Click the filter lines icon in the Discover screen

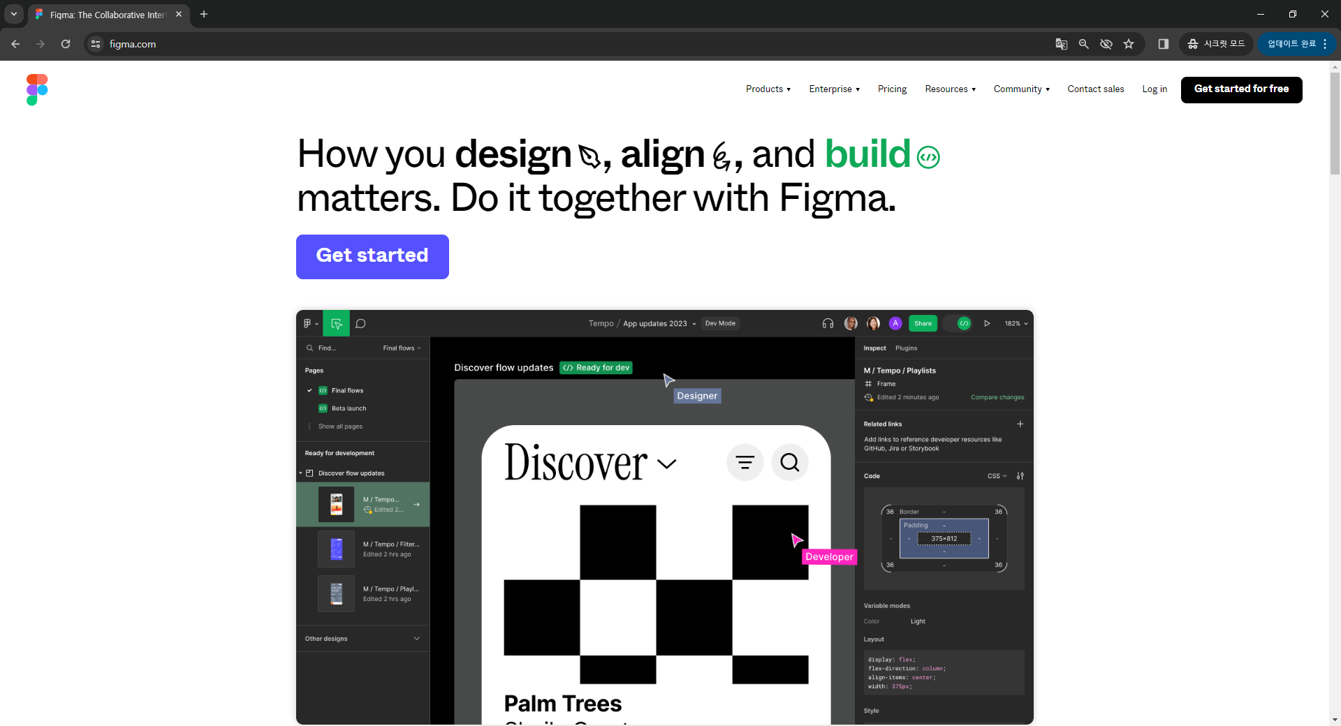click(x=745, y=462)
